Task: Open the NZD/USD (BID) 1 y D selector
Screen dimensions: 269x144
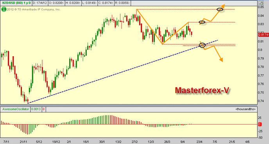Action: pos(16,3)
